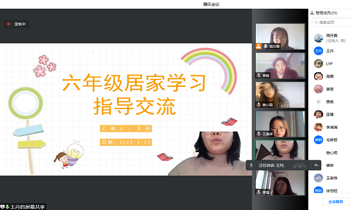Click the 管理成员(25) panel header

tap(324, 13)
